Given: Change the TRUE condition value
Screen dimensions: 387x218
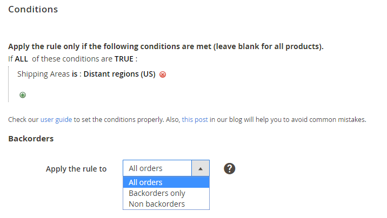Looking at the screenshot, I should coord(124,58).
